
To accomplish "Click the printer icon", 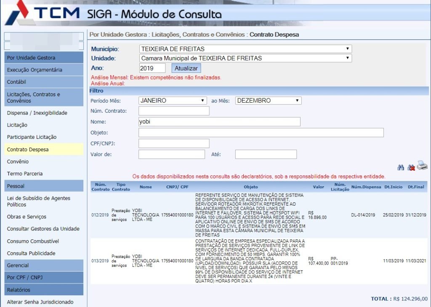I will coord(422,166).
